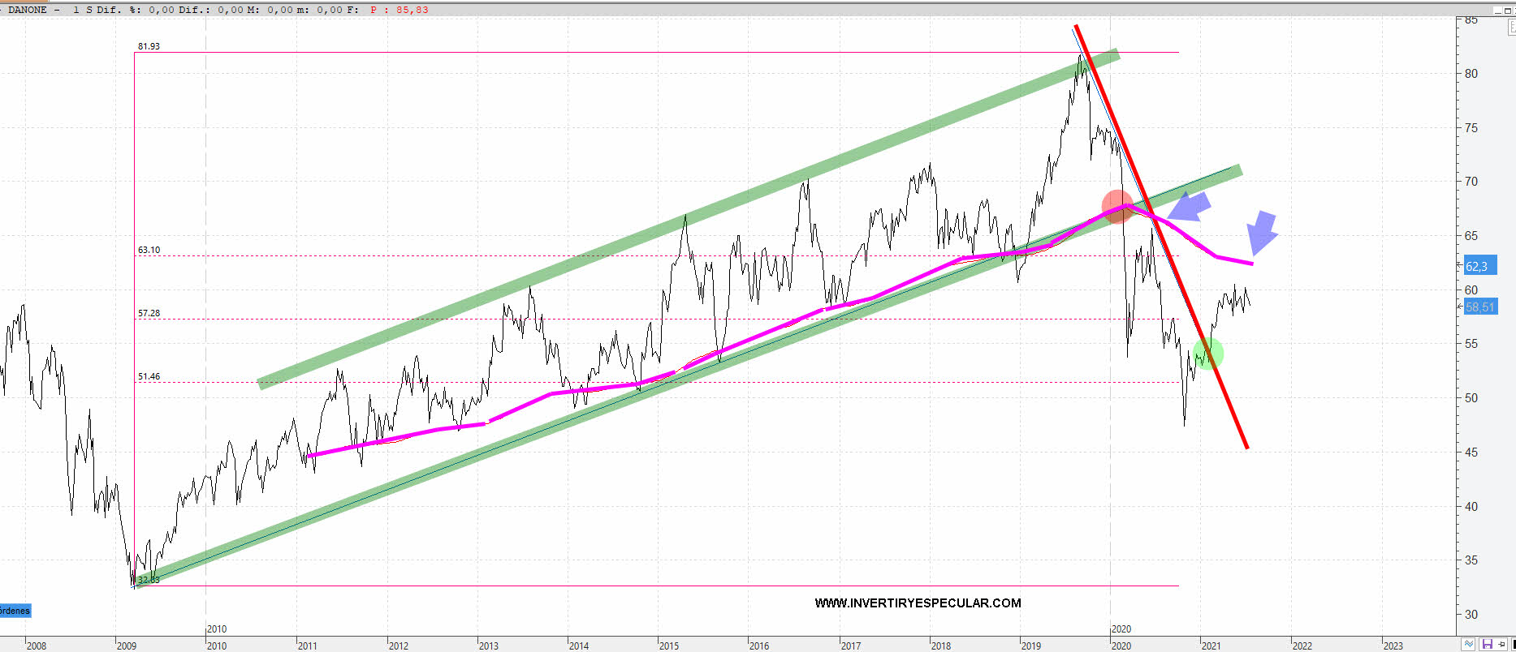This screenshot has width=1516, height=652.
Task: Click the small panel icon below the window controls
Action: (x=1511, y=28)
